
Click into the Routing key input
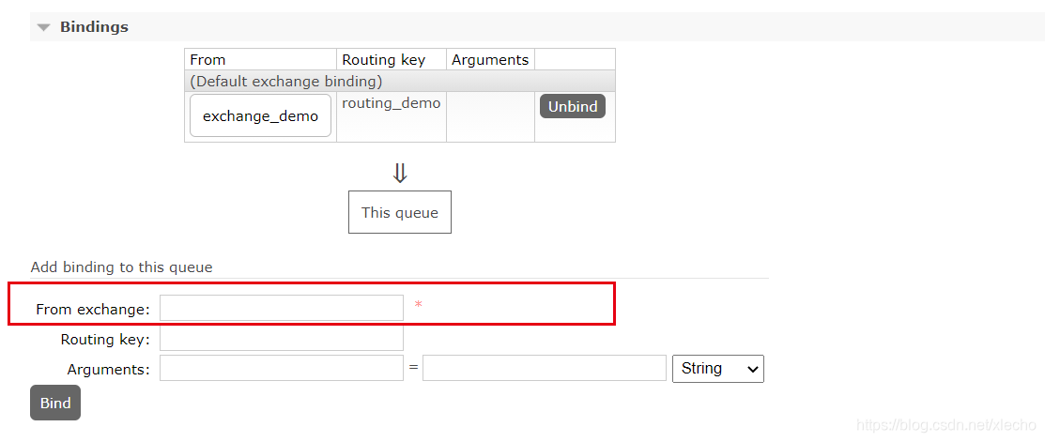[x=282, y=339]
